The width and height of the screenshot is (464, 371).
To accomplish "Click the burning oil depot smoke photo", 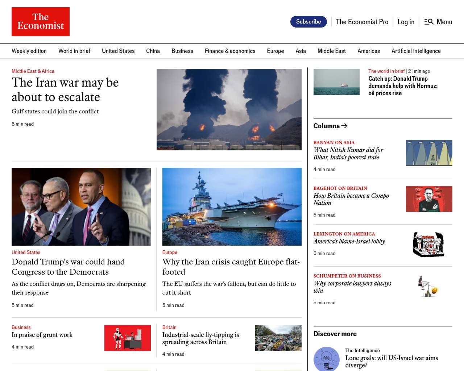I will pos(229,109).
